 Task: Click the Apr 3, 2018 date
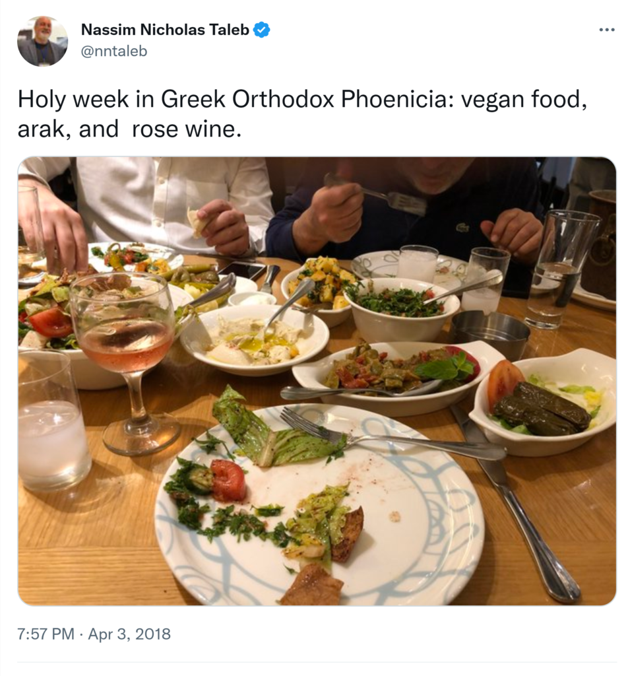[129, 634]
